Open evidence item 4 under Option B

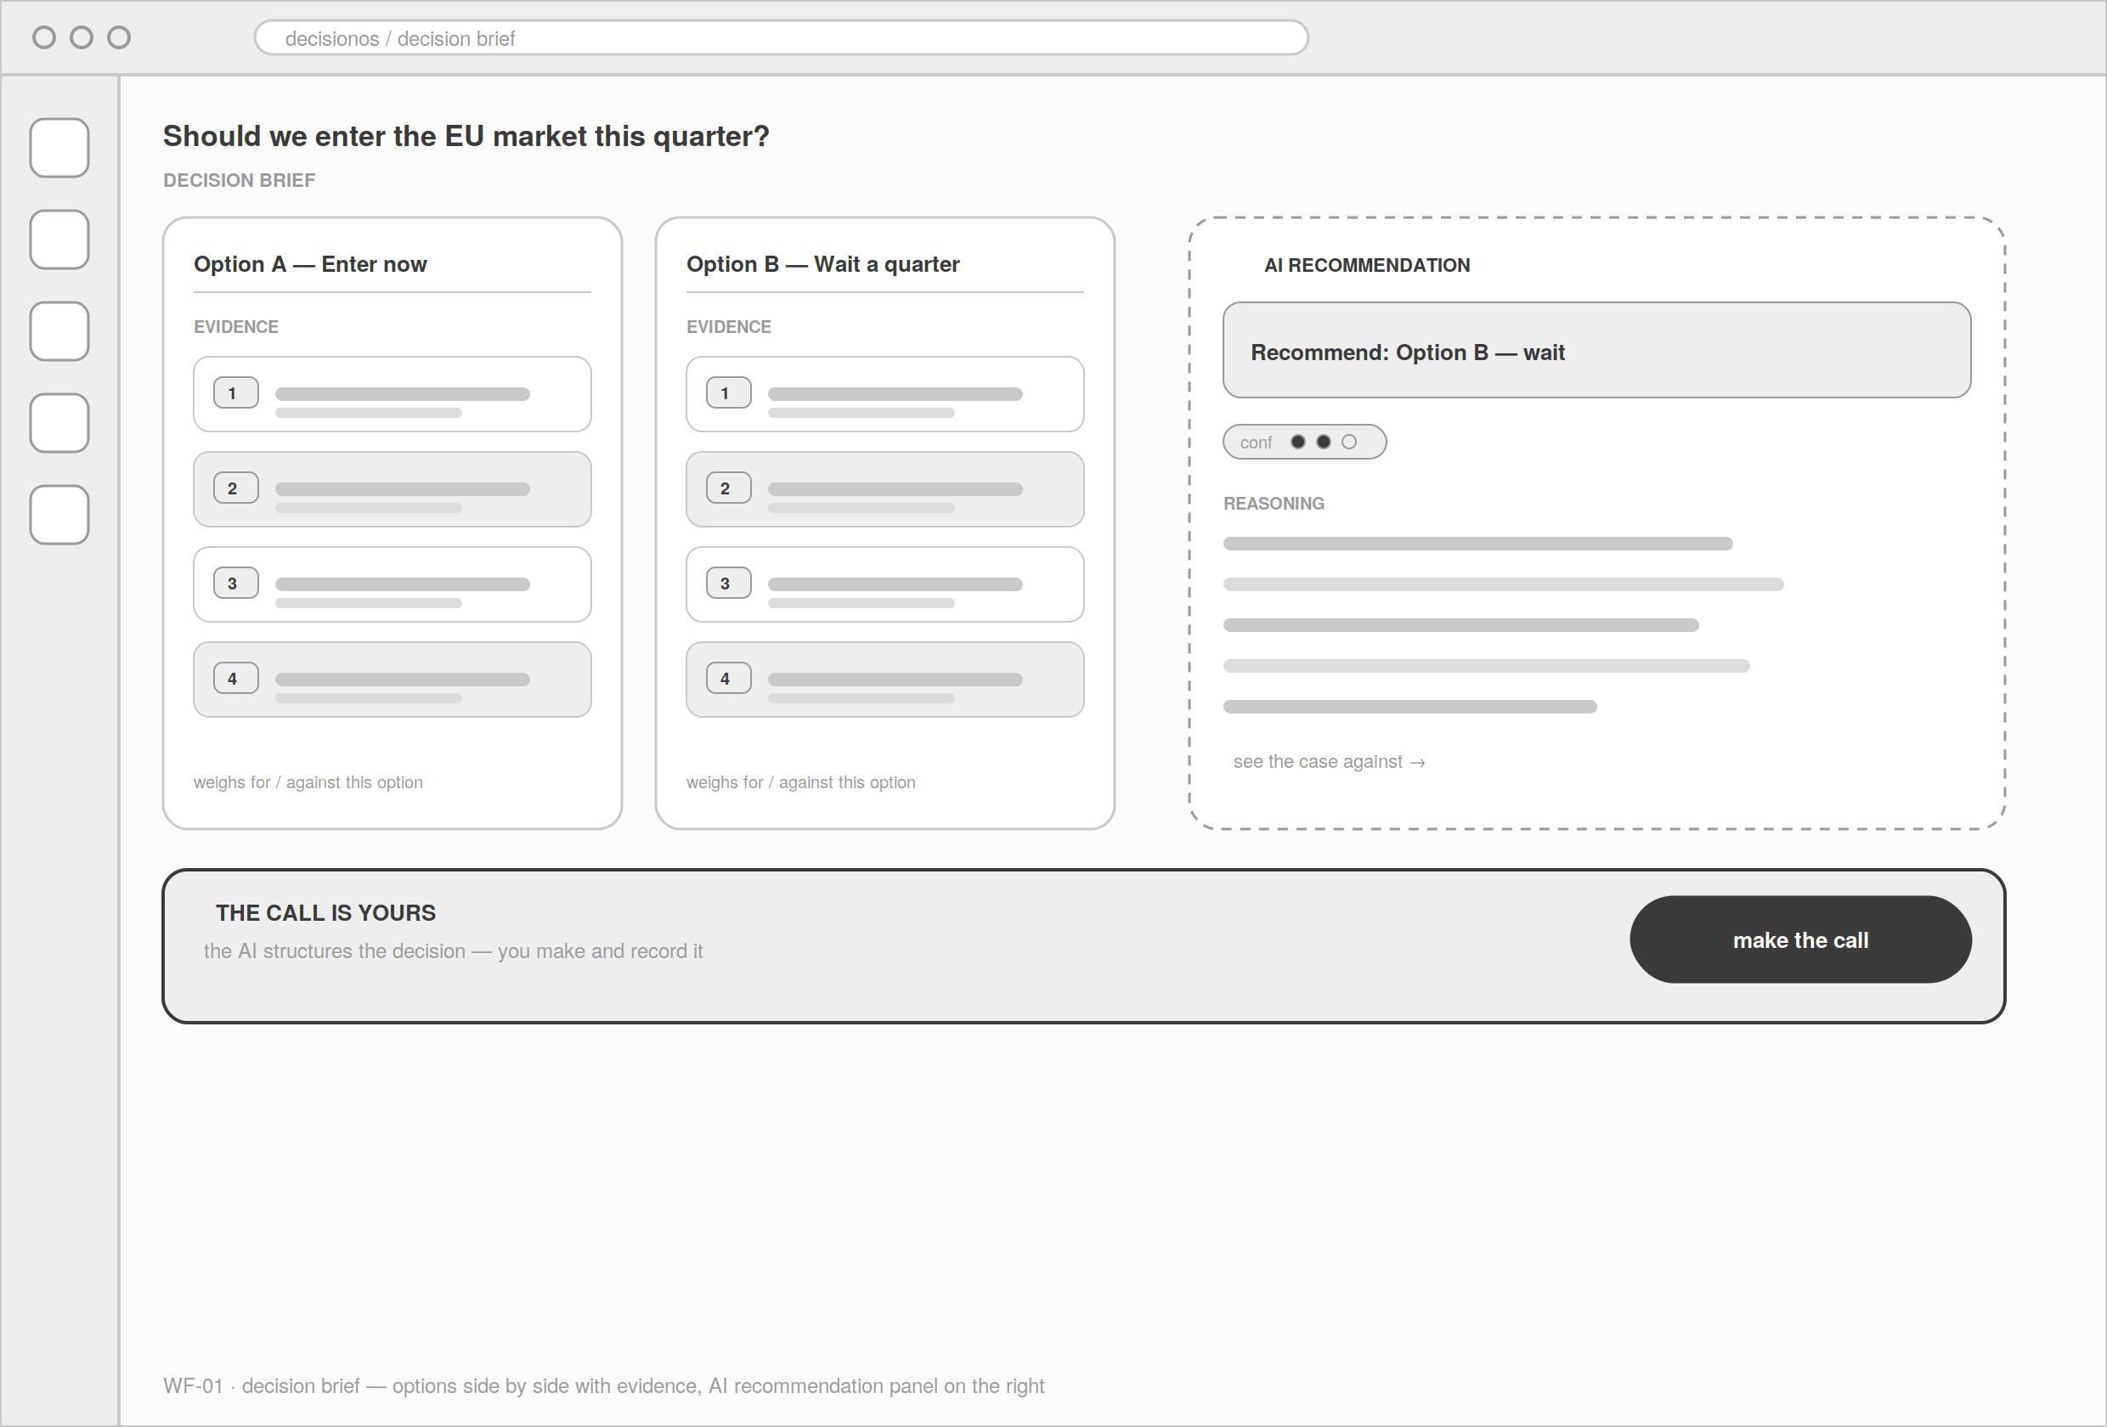click(885, 679)
